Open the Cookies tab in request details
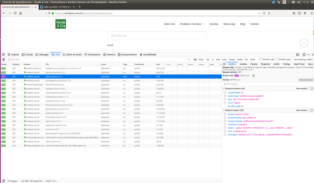314x183 pixels. (243, 64)
